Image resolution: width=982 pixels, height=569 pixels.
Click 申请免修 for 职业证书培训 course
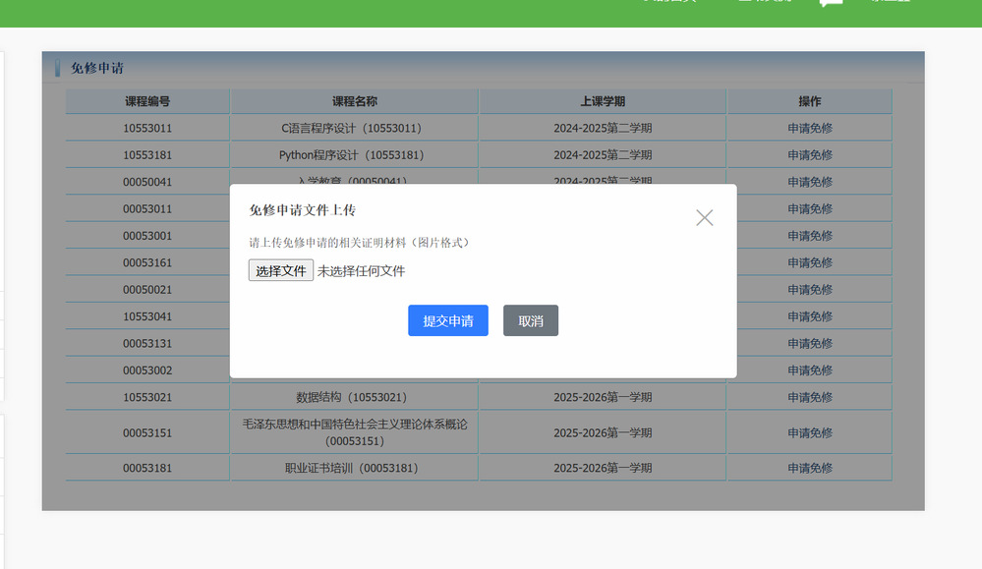[809, 468]
